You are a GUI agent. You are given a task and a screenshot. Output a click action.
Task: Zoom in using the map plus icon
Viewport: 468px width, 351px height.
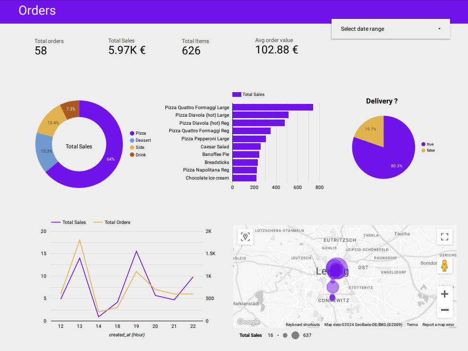click(x=444, y=293)
